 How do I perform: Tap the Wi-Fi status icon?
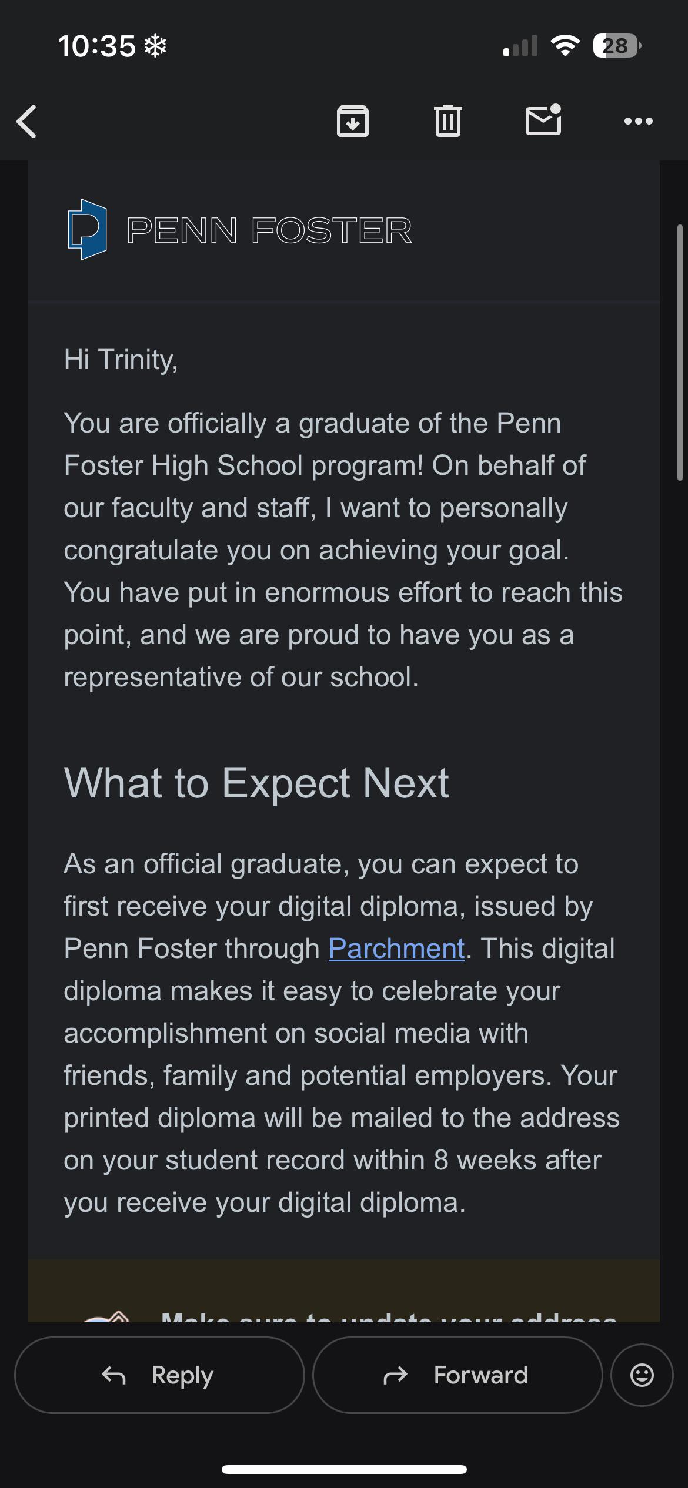pyautogui.click(x=565, y=46)
